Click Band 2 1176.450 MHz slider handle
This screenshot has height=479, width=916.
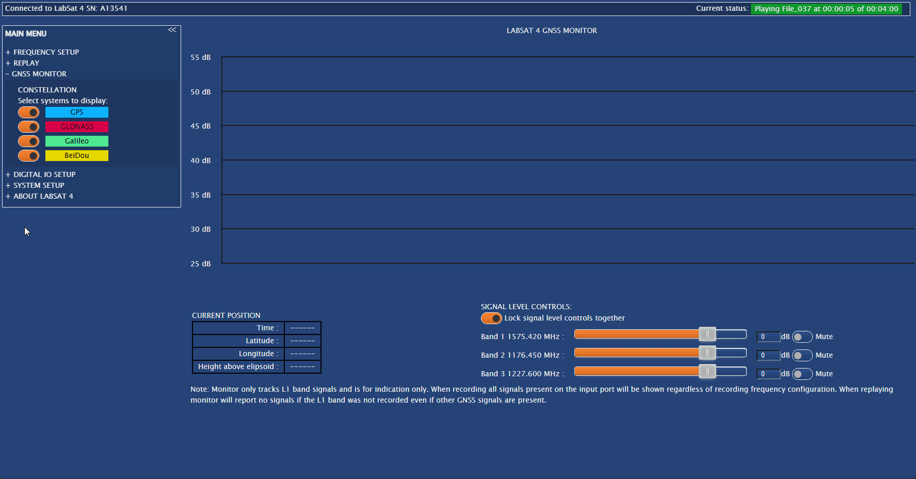708,353
